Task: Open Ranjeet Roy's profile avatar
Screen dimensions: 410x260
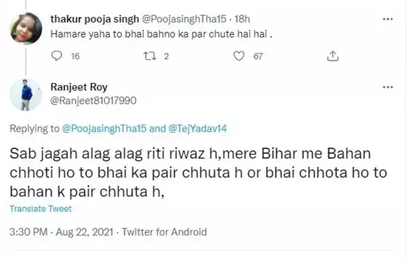Action: pyautogui.click(x=26, y=94)
